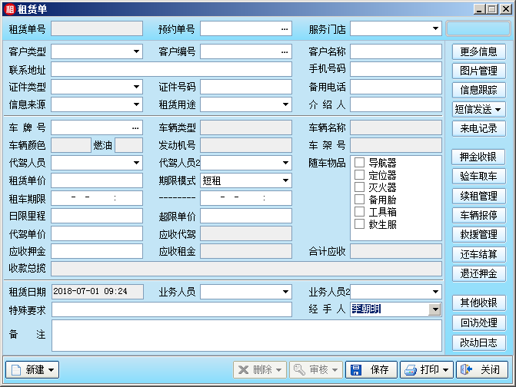This screenshot has width=516, height=387.
Task: Click the X icon on the 删除 button
Action: pyautogui.click(x=243, y=370)
